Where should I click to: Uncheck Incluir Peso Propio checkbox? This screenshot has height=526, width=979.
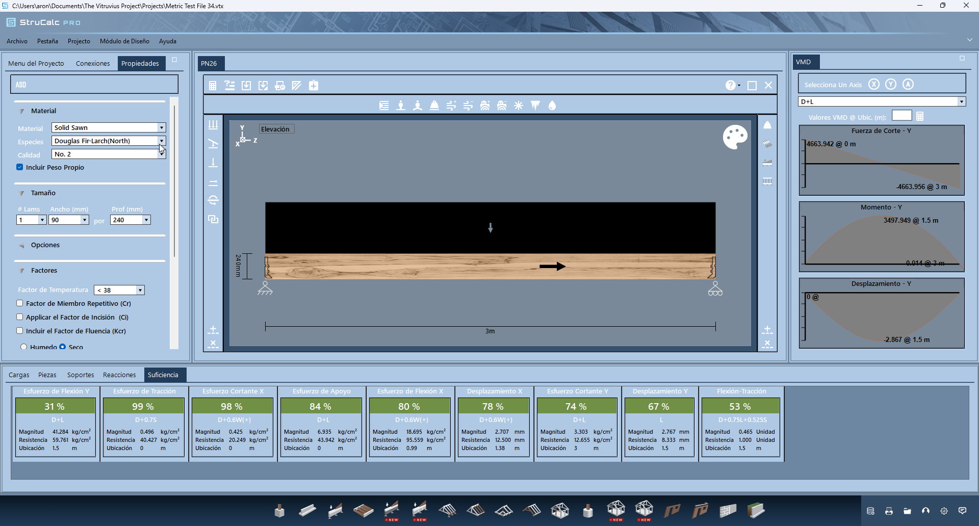click(x=20, y=167)
